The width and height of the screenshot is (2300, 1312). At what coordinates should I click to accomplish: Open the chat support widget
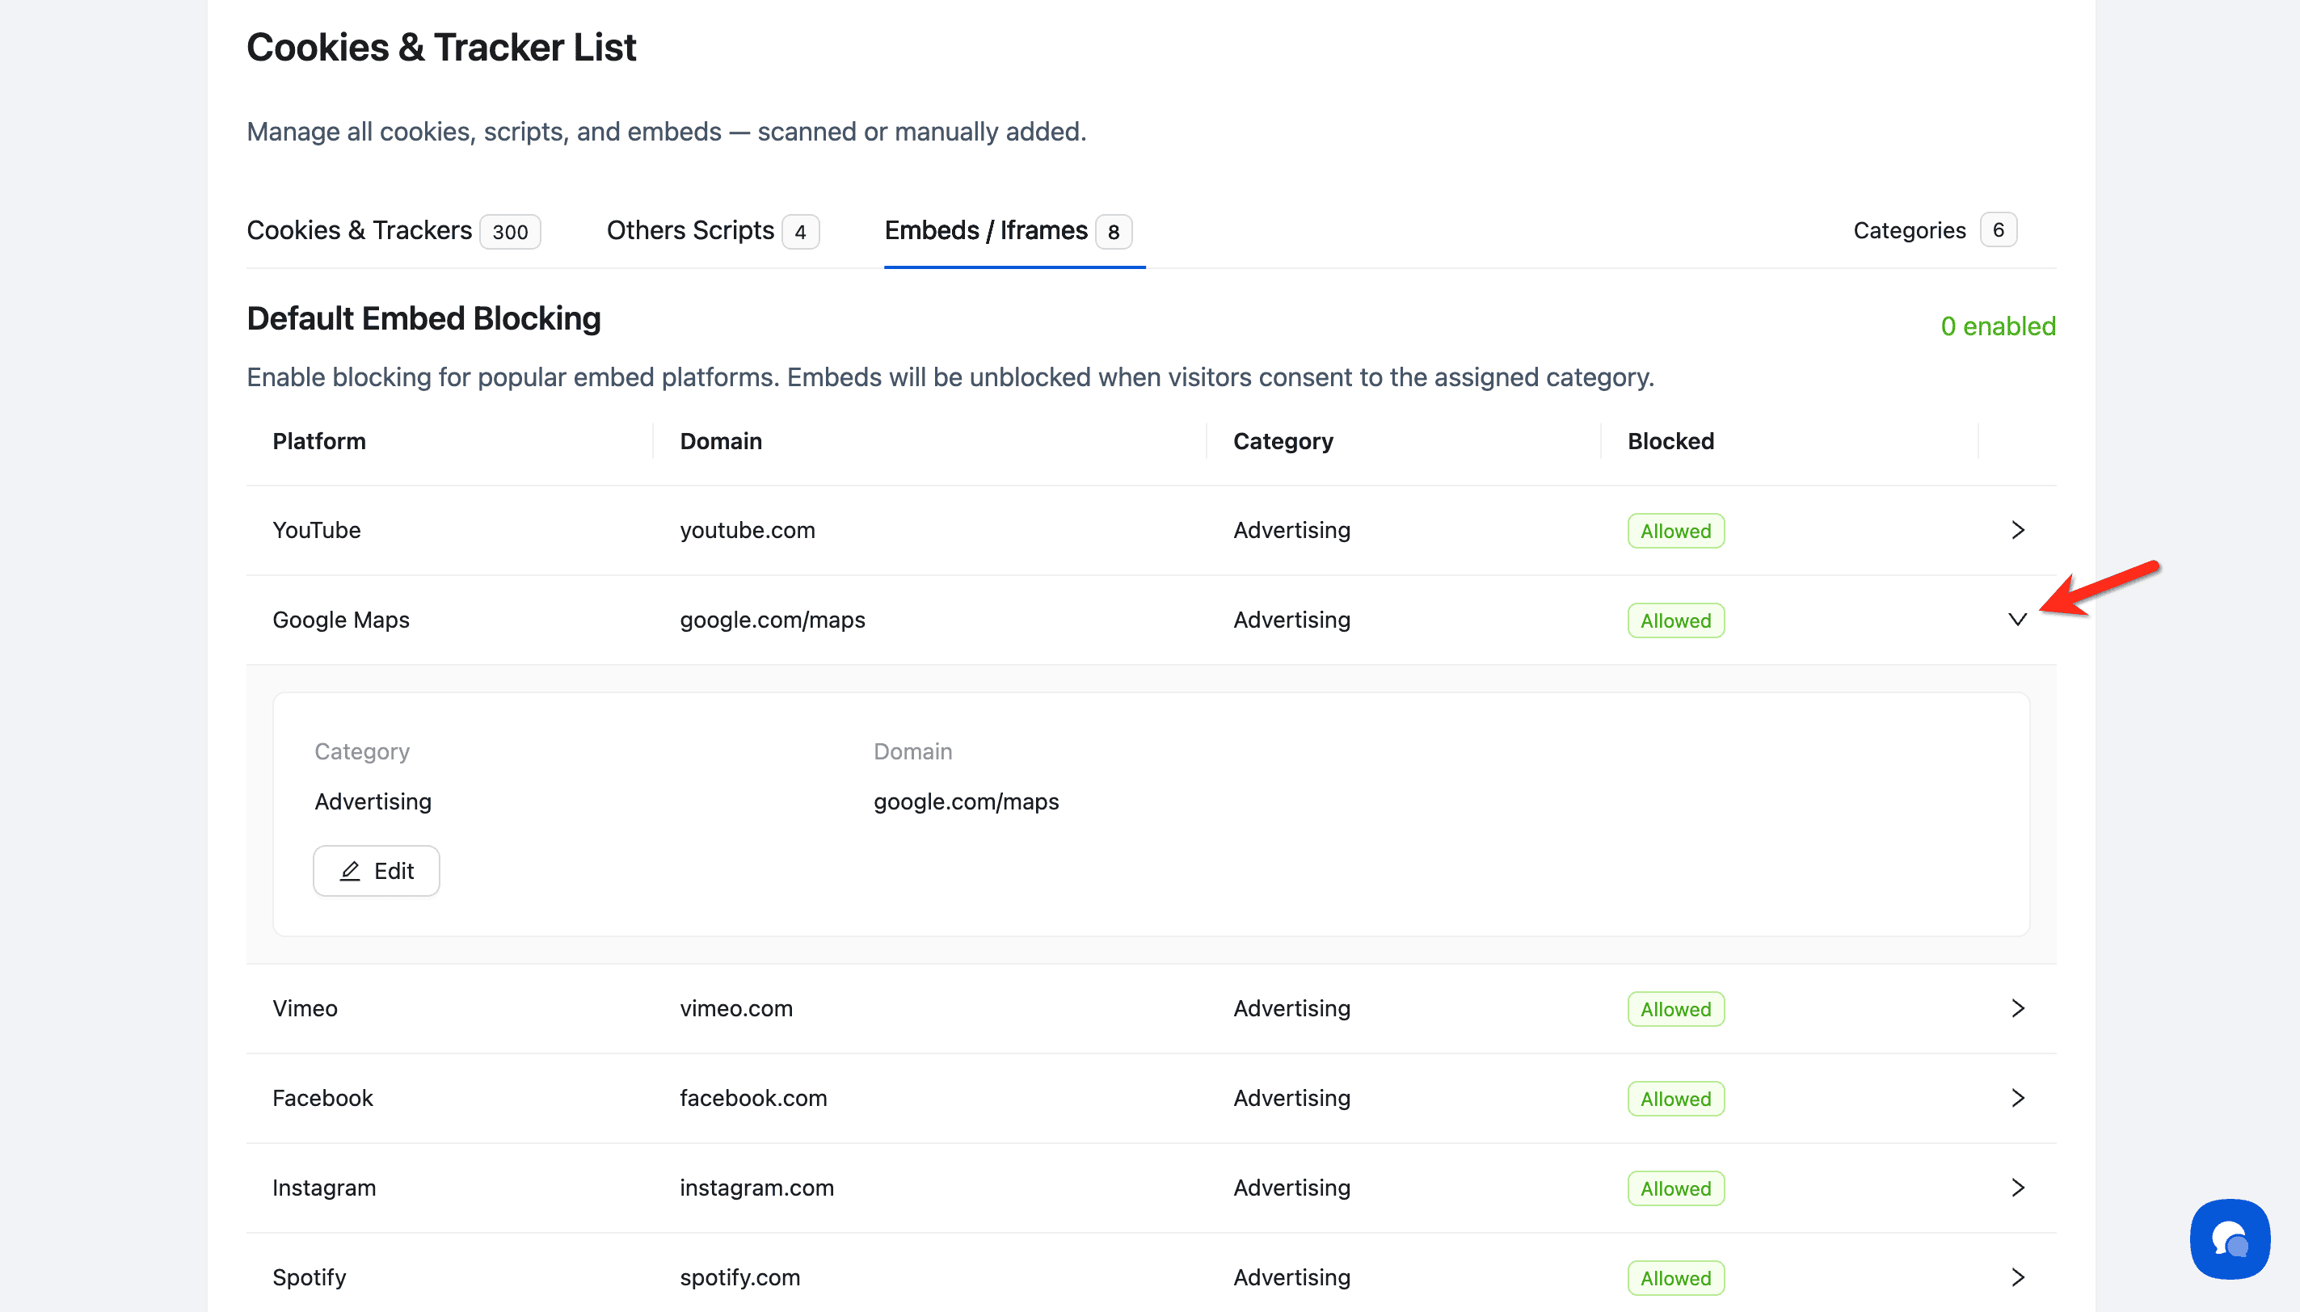pos(2229,1238)
